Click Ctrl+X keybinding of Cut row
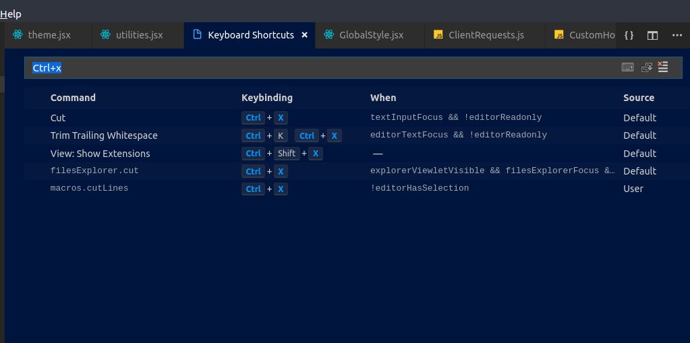 (x=264, y=118)
